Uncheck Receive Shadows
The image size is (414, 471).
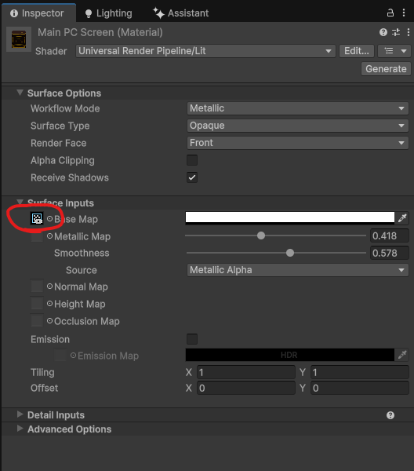(192, 177)
